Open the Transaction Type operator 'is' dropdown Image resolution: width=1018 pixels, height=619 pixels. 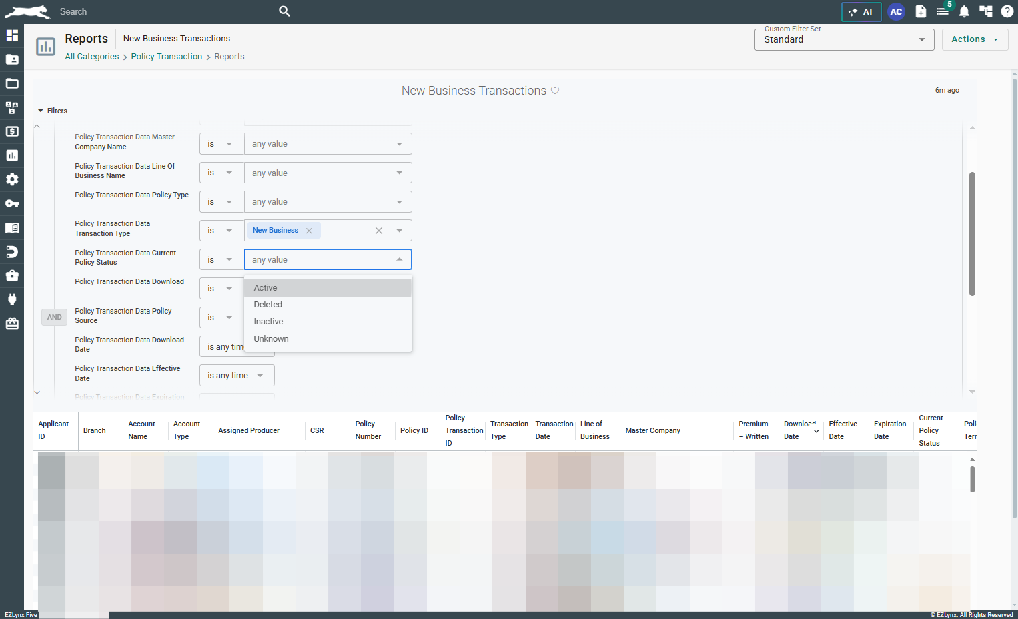coord(221,231)
